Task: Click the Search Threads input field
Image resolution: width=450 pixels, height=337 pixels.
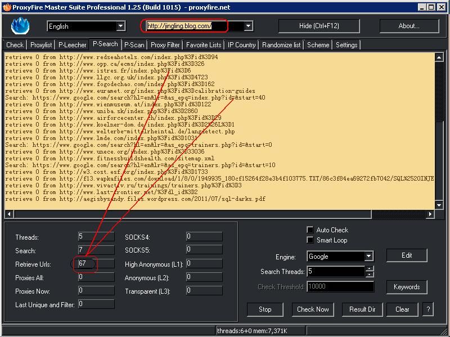Action: click(336, 272)
